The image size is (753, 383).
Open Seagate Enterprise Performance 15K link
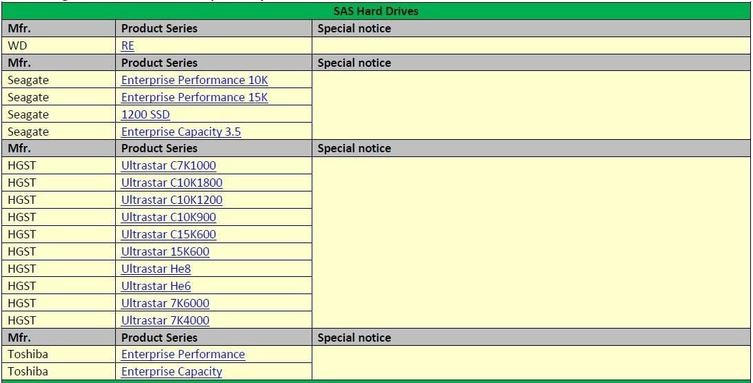194,97
